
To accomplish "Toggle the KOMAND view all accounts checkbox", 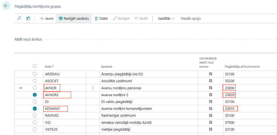I will (210, 108).
